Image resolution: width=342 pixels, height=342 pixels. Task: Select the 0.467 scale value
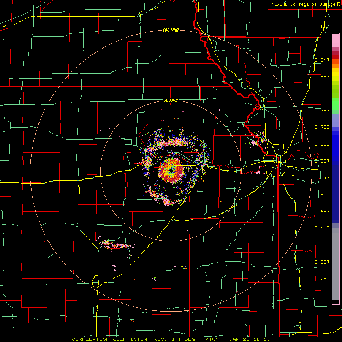322,211
